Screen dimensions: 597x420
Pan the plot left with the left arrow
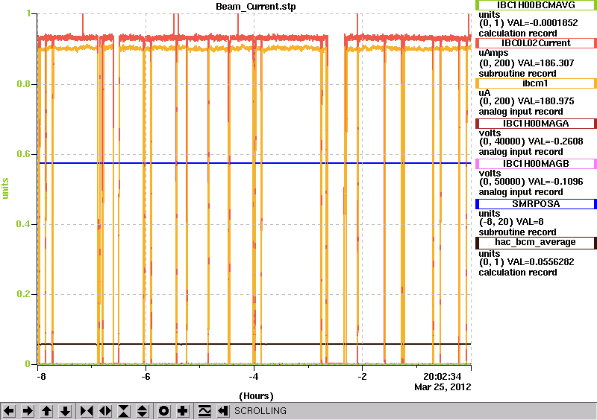[x=9, y=411]
